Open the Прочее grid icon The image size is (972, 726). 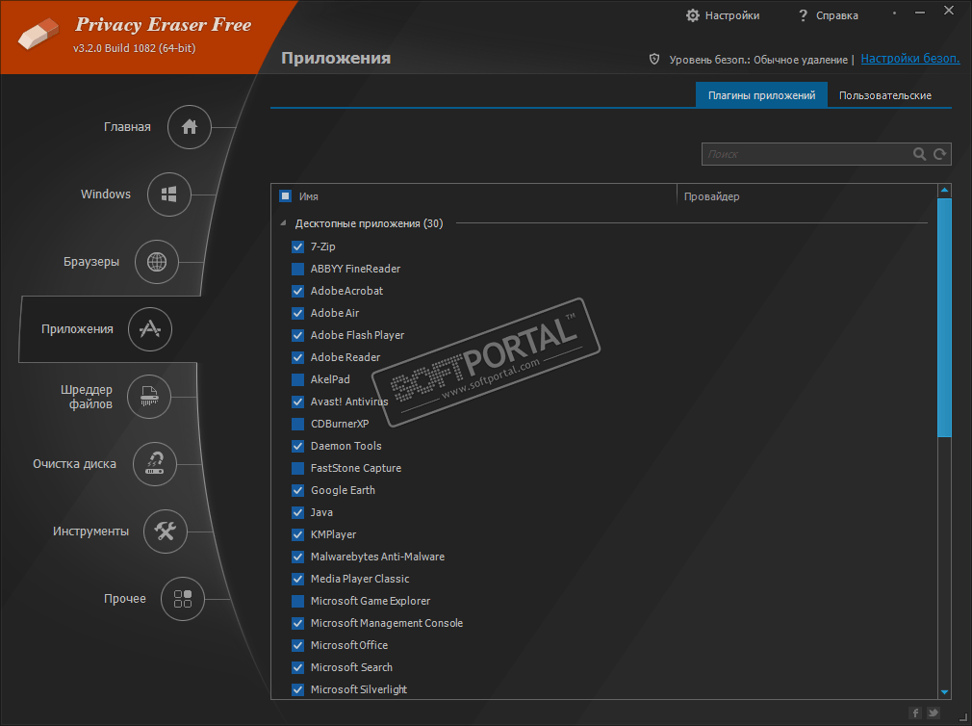coord(183,599)
